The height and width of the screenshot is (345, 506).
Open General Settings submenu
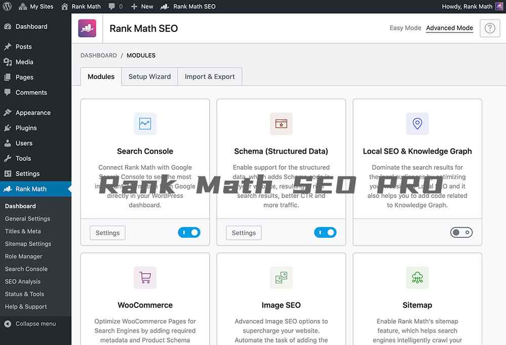tap(27, 219)
